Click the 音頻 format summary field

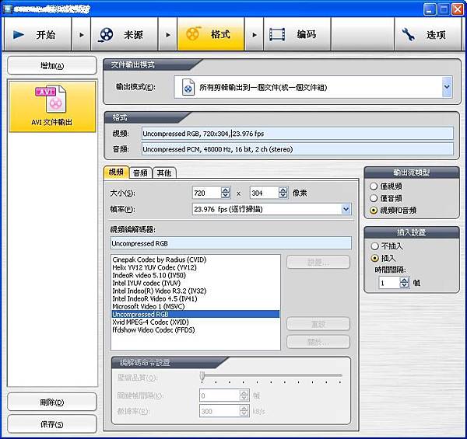297,149
